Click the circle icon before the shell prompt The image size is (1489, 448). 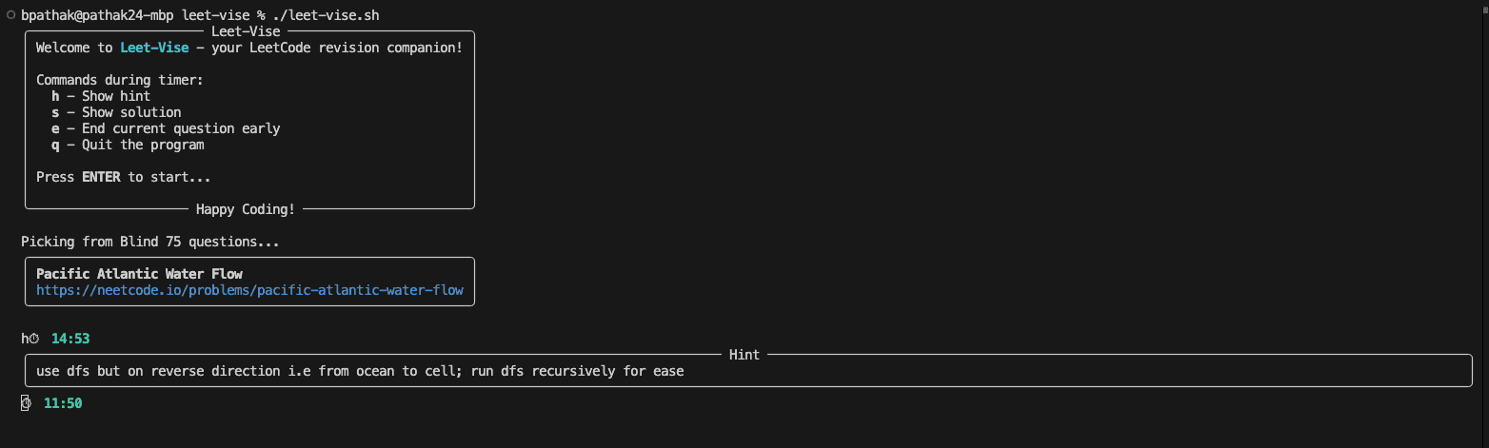click(10, 16)
